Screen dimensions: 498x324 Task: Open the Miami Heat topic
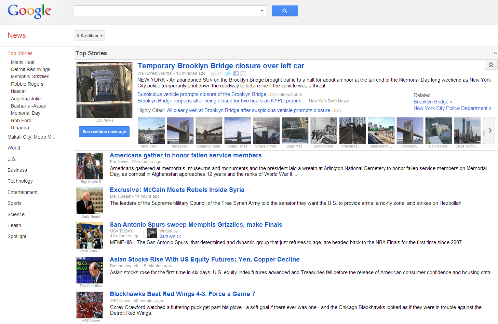point(23,62)
